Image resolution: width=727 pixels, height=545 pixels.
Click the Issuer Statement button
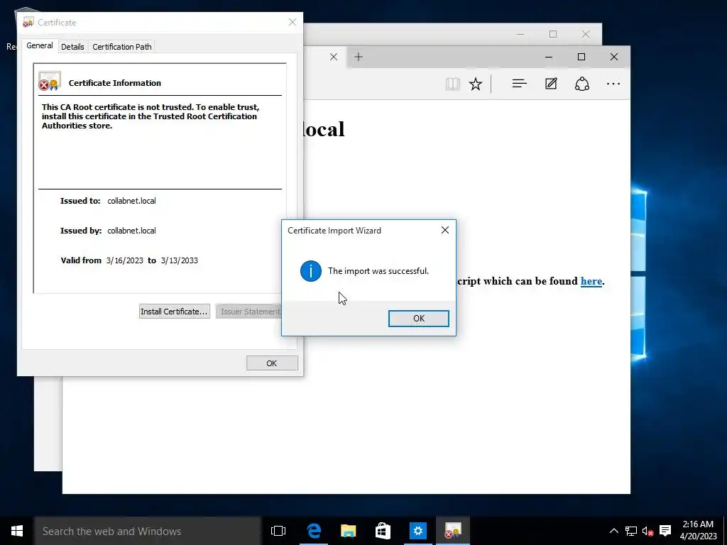pyautogui.click(x=248, y=312)
